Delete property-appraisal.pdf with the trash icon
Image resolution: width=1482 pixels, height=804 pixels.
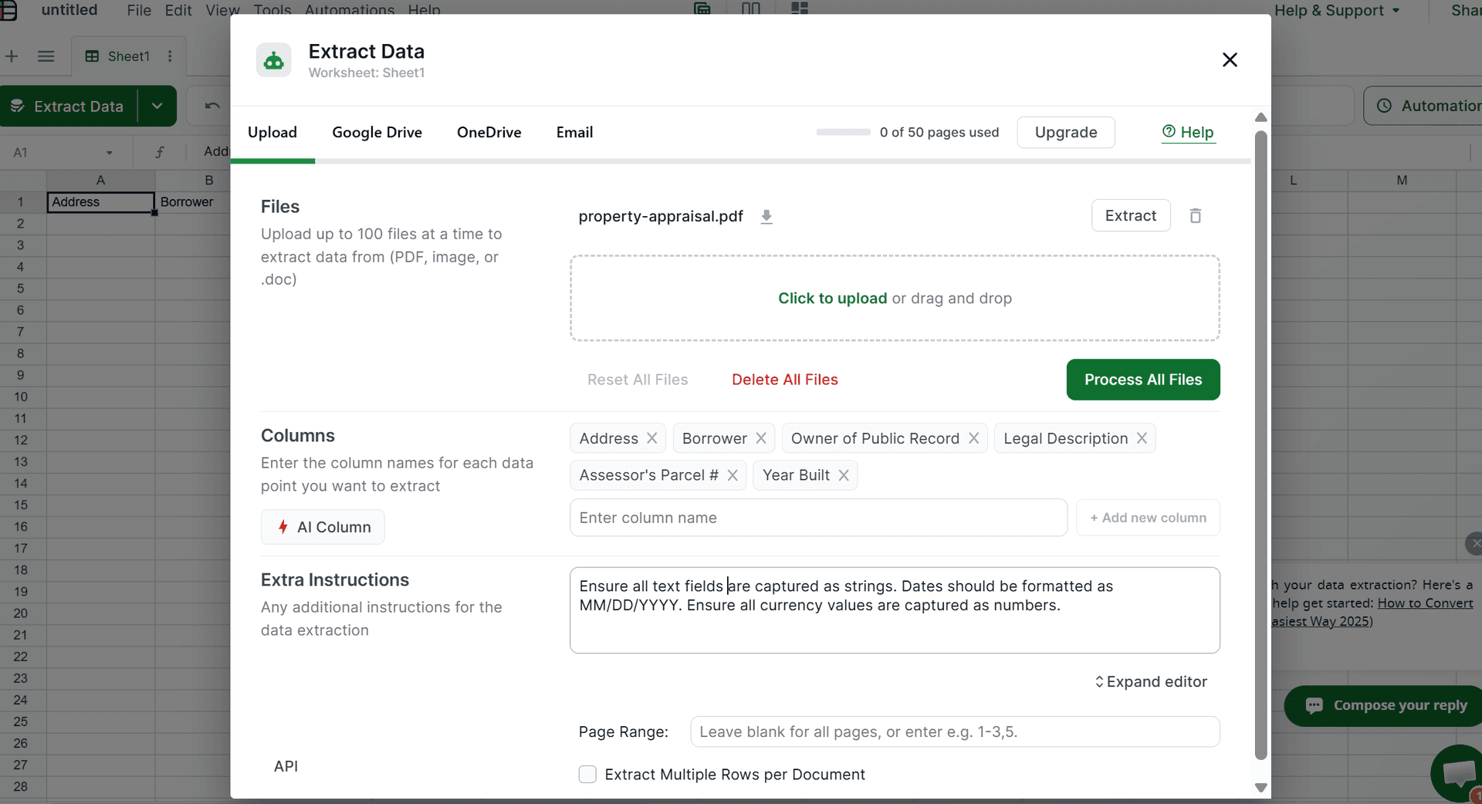(1195, 215)
